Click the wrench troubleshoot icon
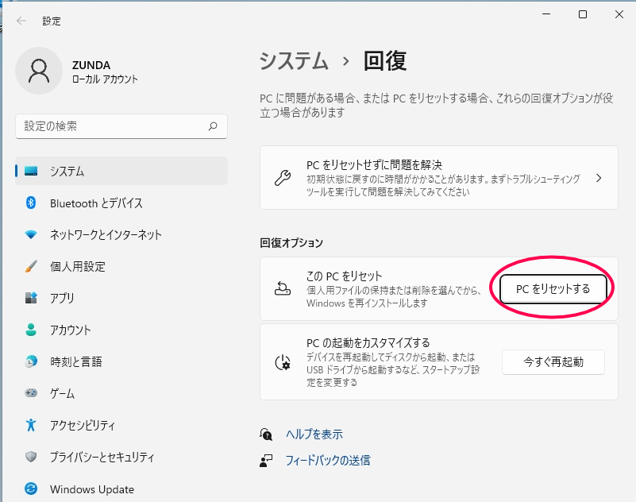The width and height of the screenshot is (636, 502). click(x=283, y=178)
